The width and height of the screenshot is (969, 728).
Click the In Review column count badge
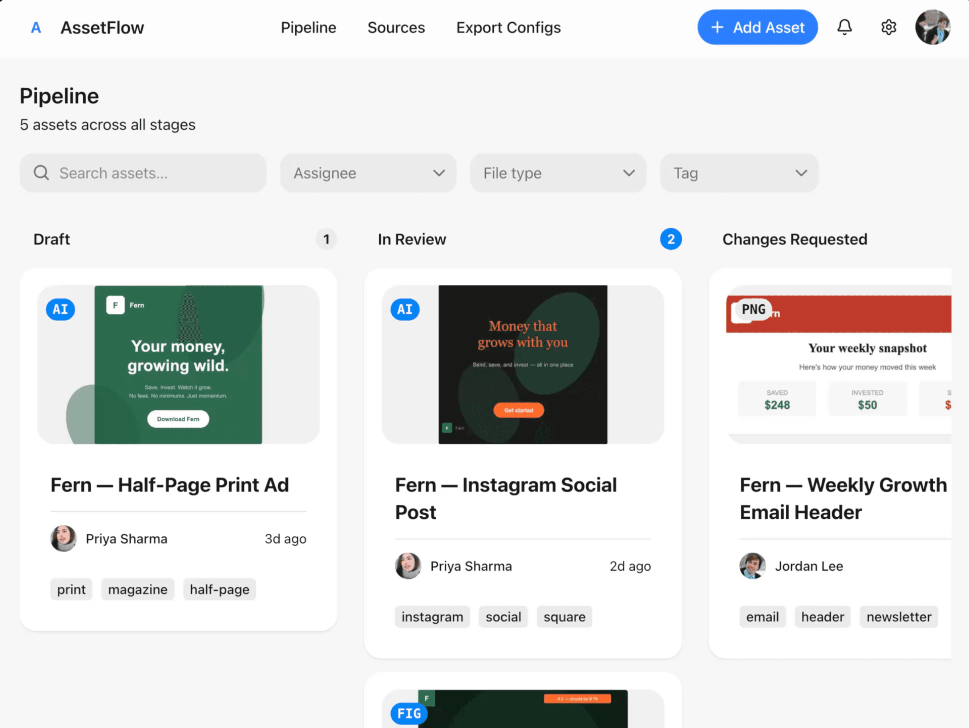click(x=671, y=239)
